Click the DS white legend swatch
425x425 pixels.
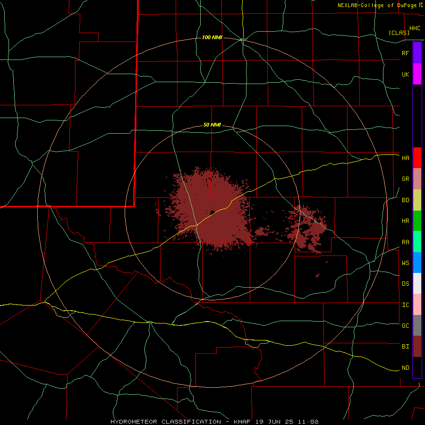pyautogui.click(x=417, y=283)
